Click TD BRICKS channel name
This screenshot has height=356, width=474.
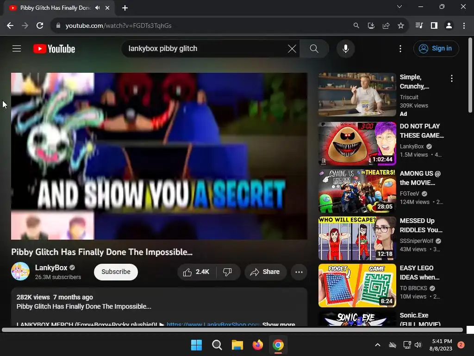pyautogui.click(x=413, y=288)
